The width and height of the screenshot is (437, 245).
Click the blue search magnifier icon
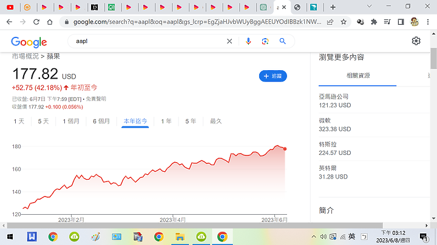click(283, 41)
